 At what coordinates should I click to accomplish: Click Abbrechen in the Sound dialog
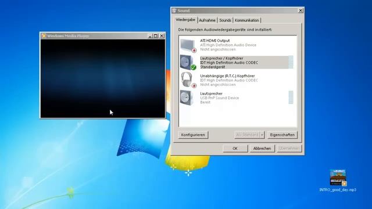tap(262, 149)
